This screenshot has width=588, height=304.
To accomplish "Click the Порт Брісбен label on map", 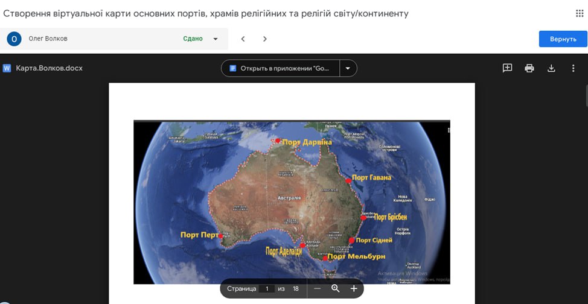I will 391,217.
